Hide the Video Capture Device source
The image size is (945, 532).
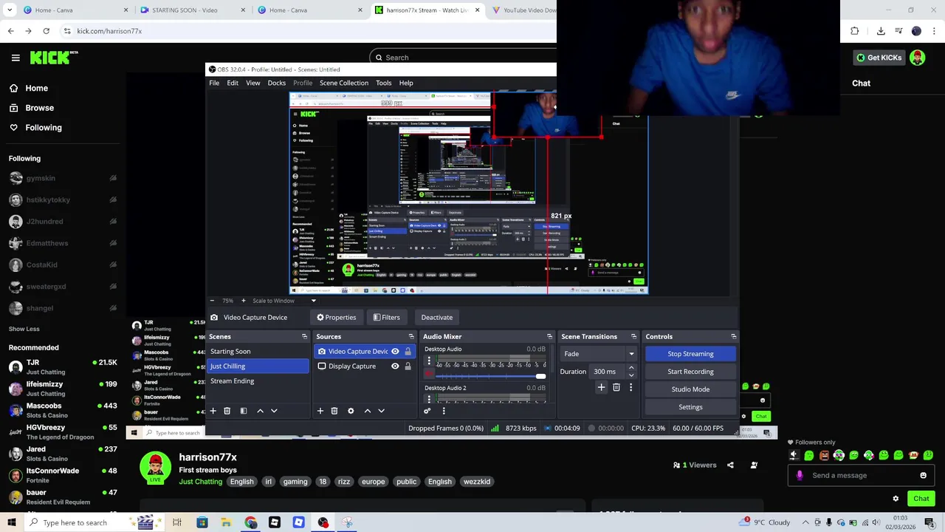pos(395,352)
